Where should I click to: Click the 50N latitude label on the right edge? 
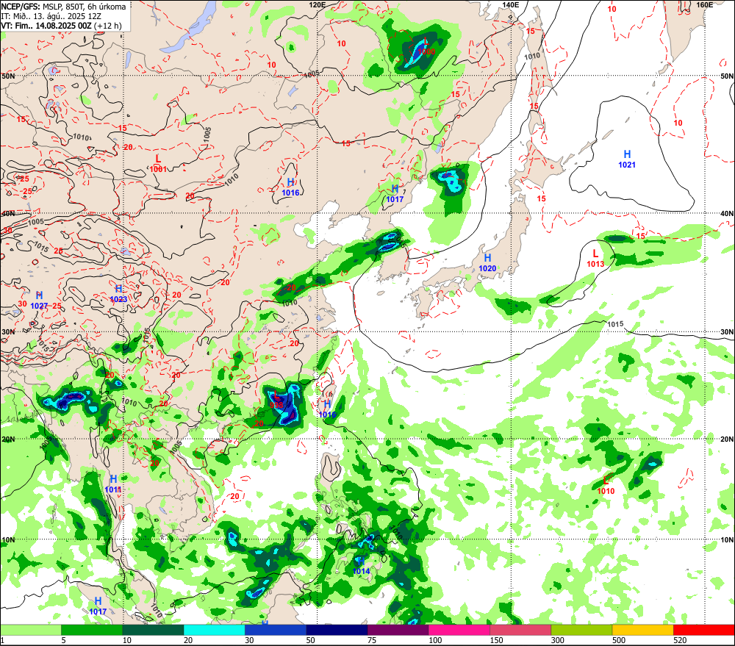727,76
